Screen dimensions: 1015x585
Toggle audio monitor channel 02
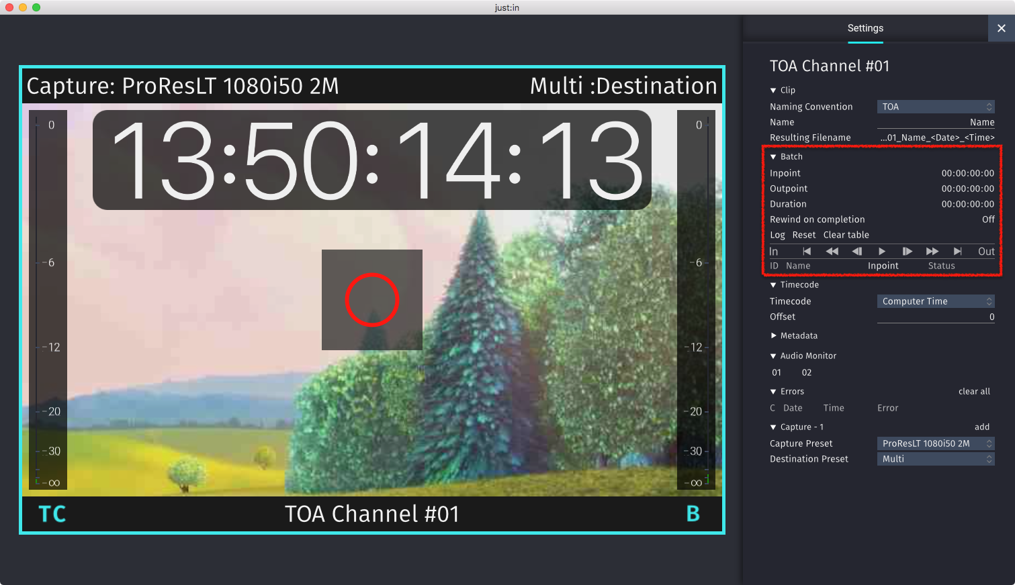pos(807,372)
